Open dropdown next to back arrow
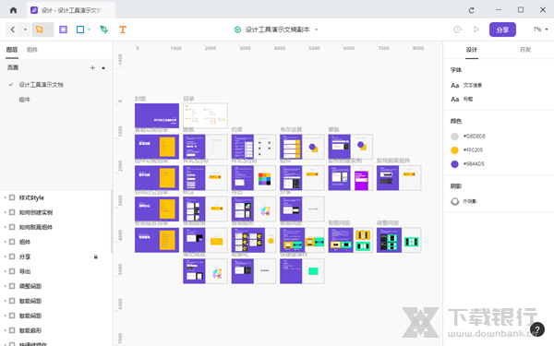 (x=25, y=30)
